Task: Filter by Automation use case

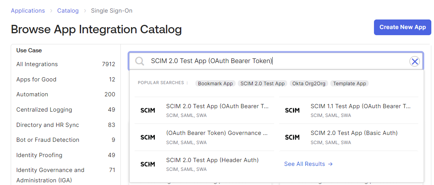Action: click(66, 94)
